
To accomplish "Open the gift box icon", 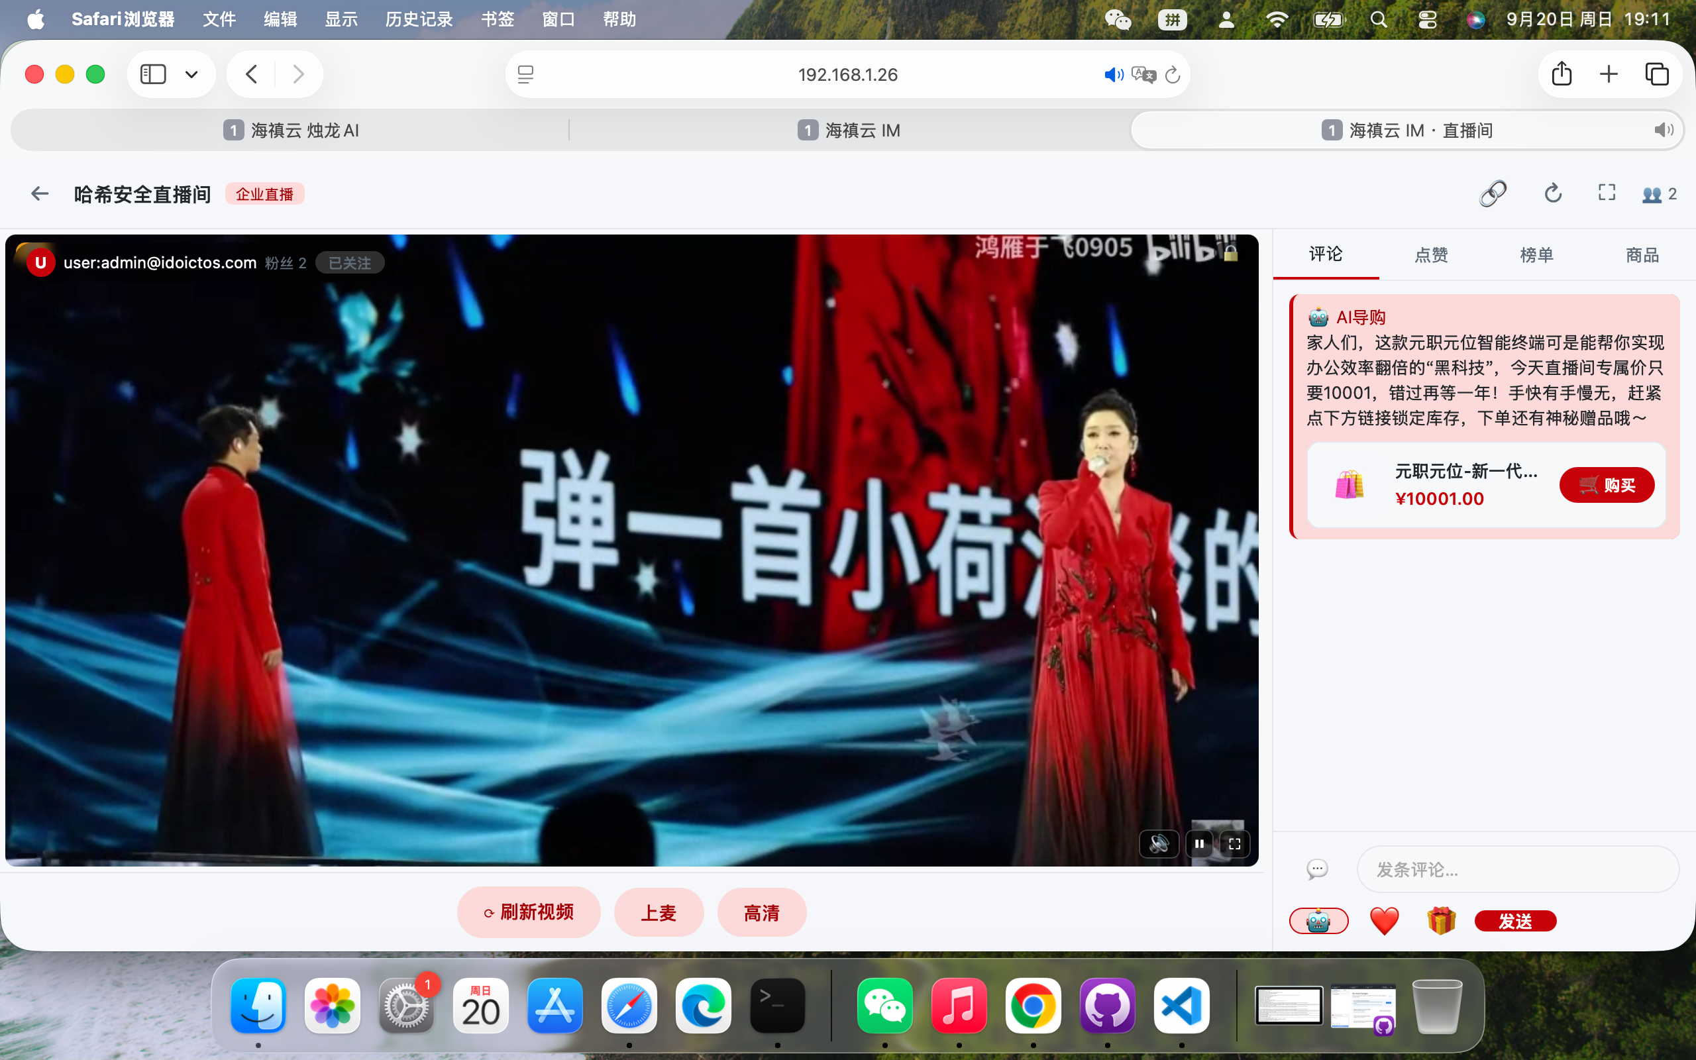I will pyautogui.click(x=1441, y=920).
